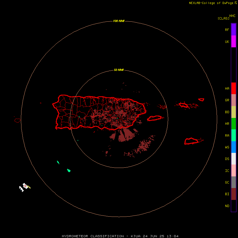Click the BI brown legend swatch
The height and width of the screenshot is (238, 238).
(x=234, y=194)
